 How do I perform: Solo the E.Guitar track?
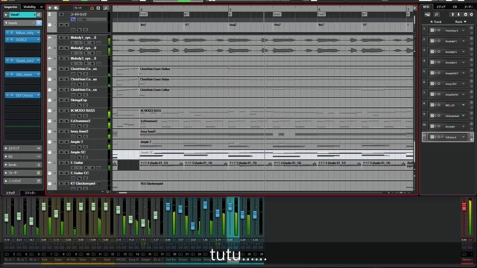[66, 163]
